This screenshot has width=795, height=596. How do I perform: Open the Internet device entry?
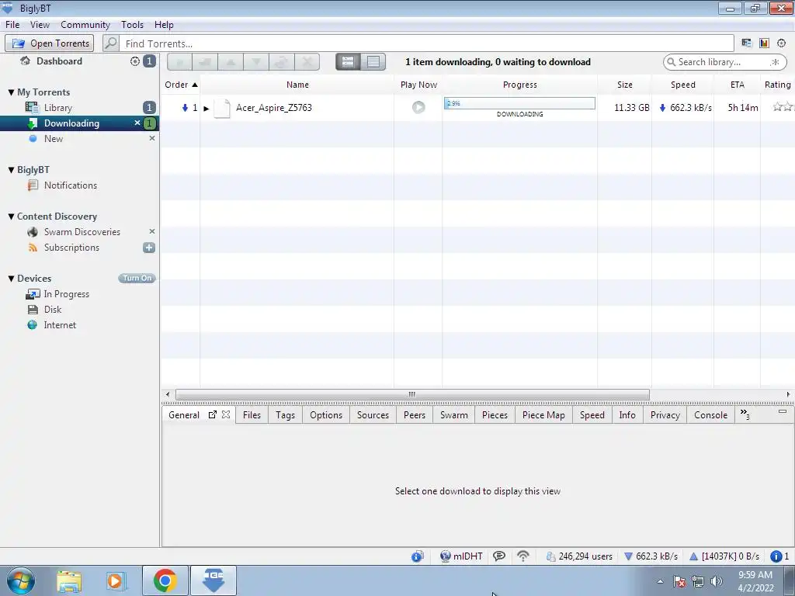coord(59,325)
